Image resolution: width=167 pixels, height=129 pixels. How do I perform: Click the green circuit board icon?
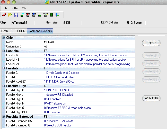coord(51,15)
